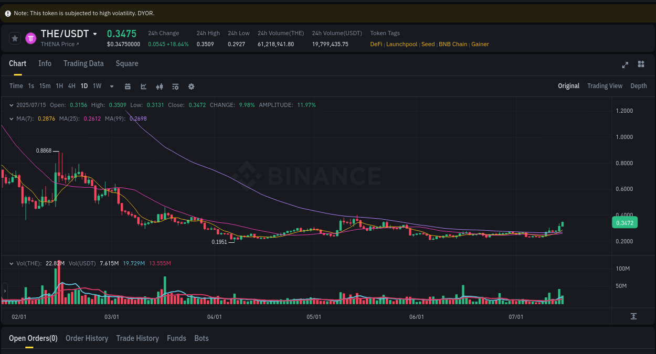
Task: Switch chart view to Depth mode
Action: point(638,85)
